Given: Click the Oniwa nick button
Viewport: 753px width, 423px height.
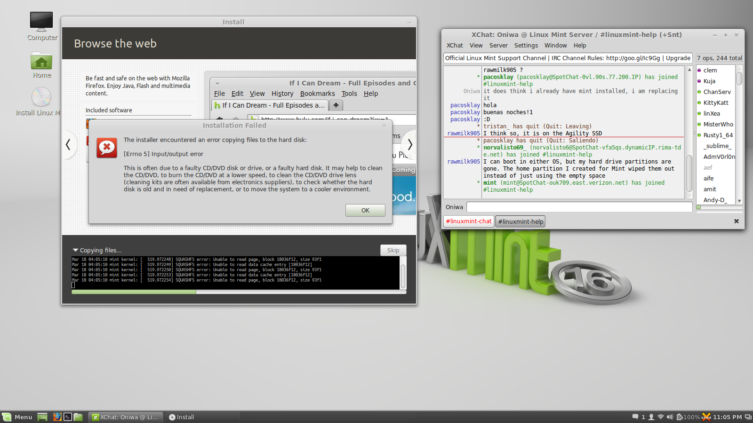Looking at the screenshot, I should coord(454,207).
